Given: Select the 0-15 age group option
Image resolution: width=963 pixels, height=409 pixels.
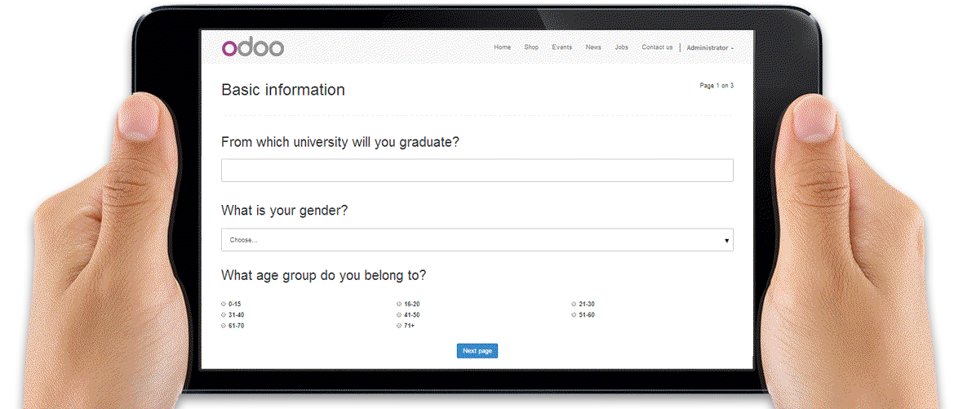Looking at the screenshot, I should point(224,304).
